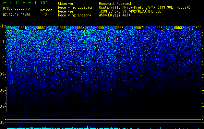
Task: Click the 0.9 kHz axis label
Action: tap(3, 74)
